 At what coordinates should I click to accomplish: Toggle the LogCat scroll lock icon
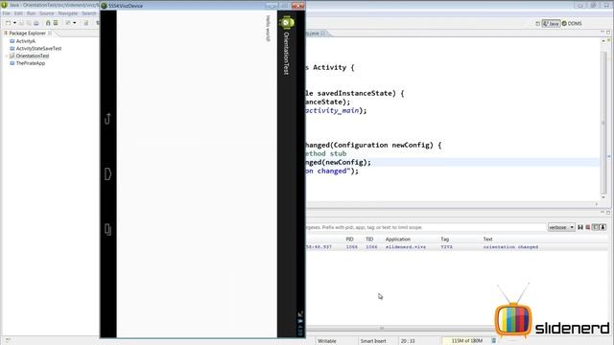[603, 227]
